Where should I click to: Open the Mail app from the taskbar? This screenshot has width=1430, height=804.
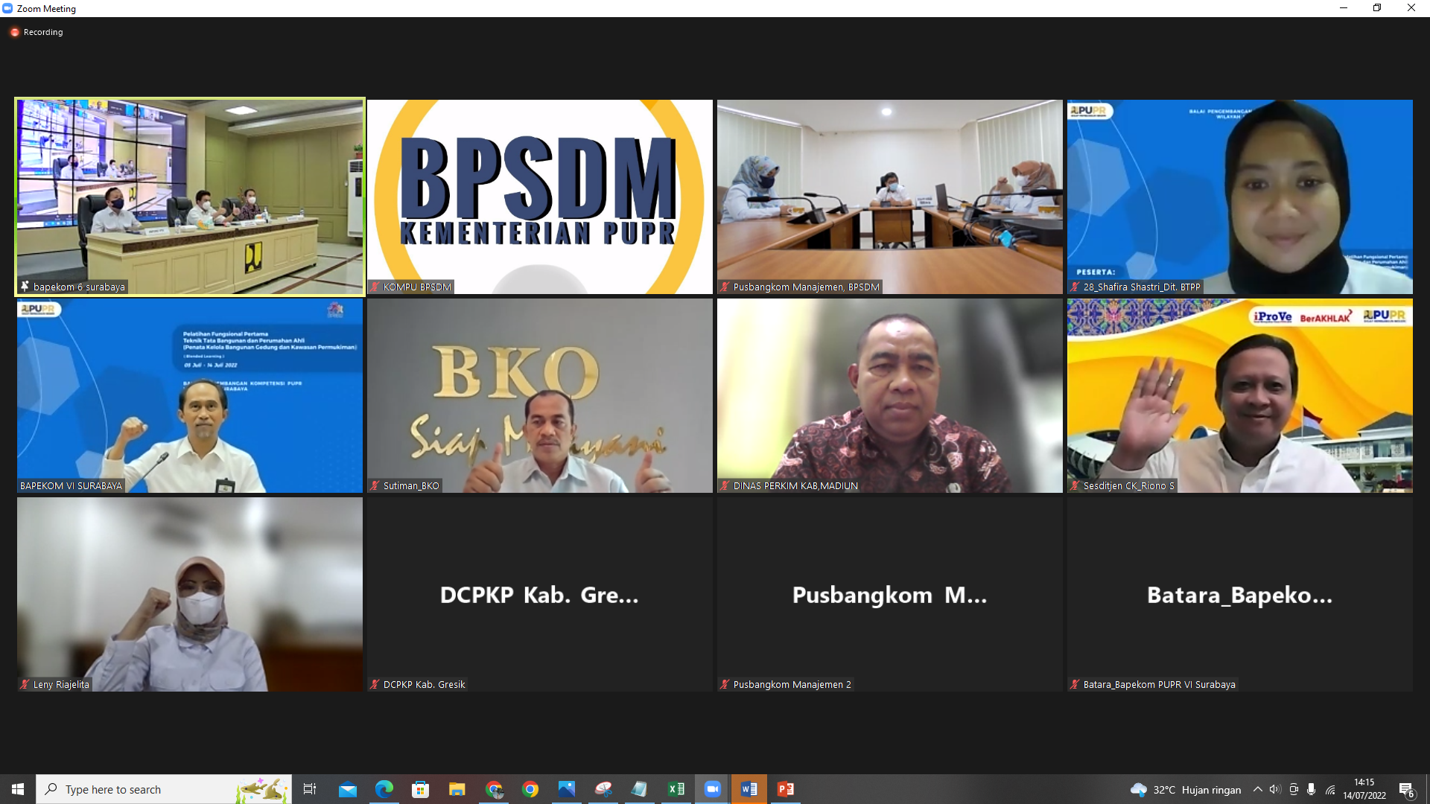348,789
